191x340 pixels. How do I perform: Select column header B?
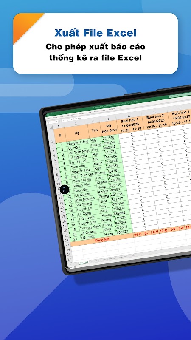(x=76, y=124)
